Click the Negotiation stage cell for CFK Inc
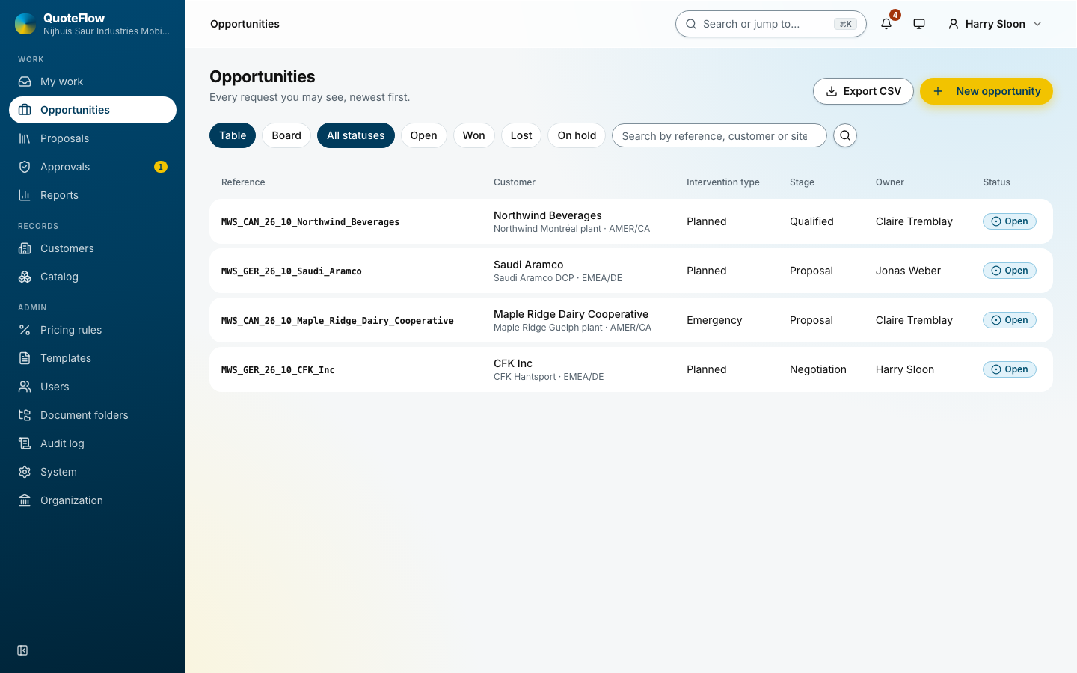This screenshot has width=1077, height=673. (x=818, y=369)
